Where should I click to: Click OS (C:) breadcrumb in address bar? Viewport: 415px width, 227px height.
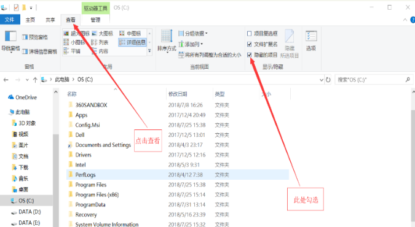click(85, 80)
